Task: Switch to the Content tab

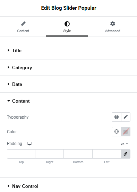Action: pyautogui.click(x=23, y=27)
